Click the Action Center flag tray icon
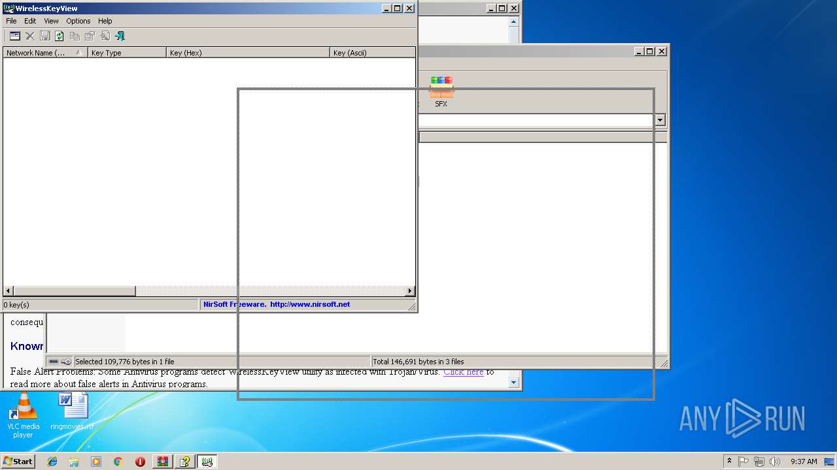837x470 pixels. click(x=743, y=462)
